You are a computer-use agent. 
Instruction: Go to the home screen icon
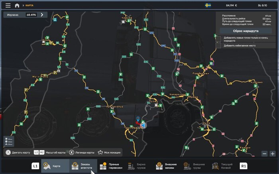tap(17, 6)
